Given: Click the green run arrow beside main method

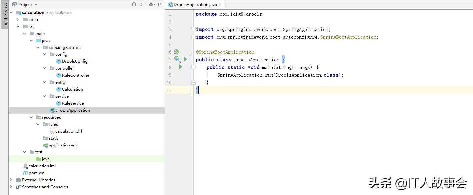Looking at the screenshot, I should pos(181,67).
